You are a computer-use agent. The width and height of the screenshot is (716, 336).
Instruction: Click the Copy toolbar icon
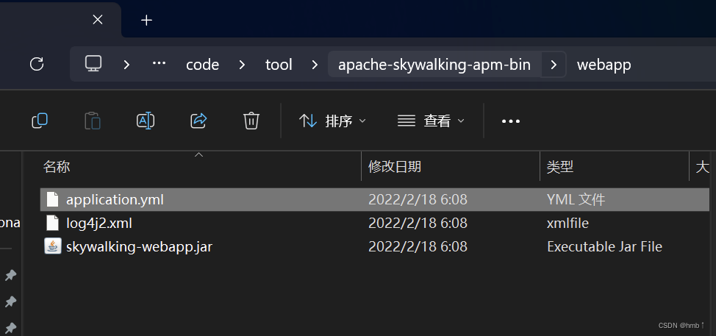40,121
